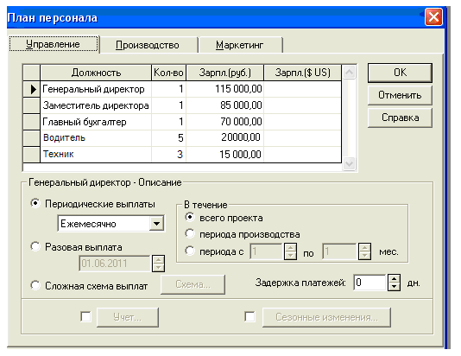This screenshot has height=356, width=461.
Task: Select the Заместитель директора position cell
Action: coord(96,105)
